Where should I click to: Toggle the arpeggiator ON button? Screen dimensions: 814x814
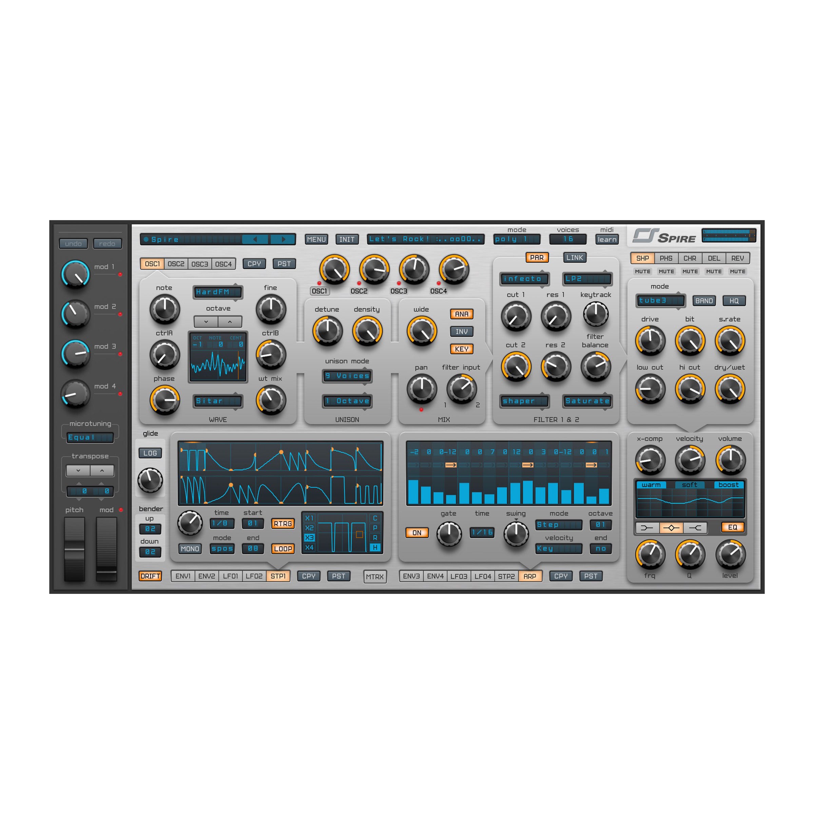417,532
